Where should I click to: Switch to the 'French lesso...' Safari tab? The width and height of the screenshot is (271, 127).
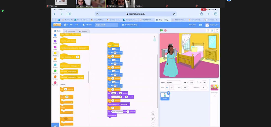point(81,20)
